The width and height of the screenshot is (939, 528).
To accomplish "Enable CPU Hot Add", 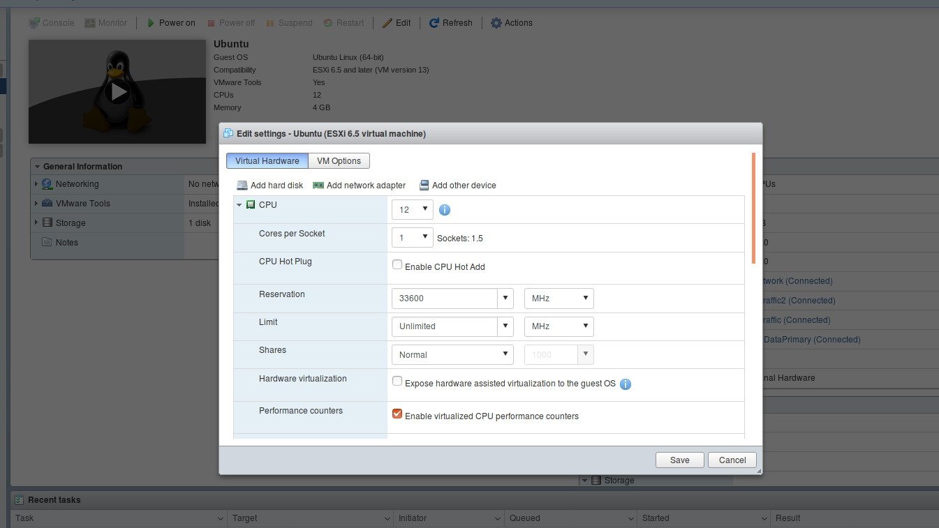I will pos(397,264).
